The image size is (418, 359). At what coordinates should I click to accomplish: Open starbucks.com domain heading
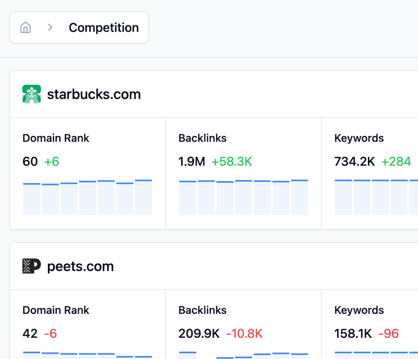point(94,94)
